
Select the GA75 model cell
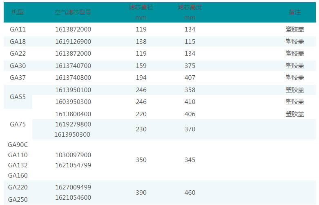18,124
